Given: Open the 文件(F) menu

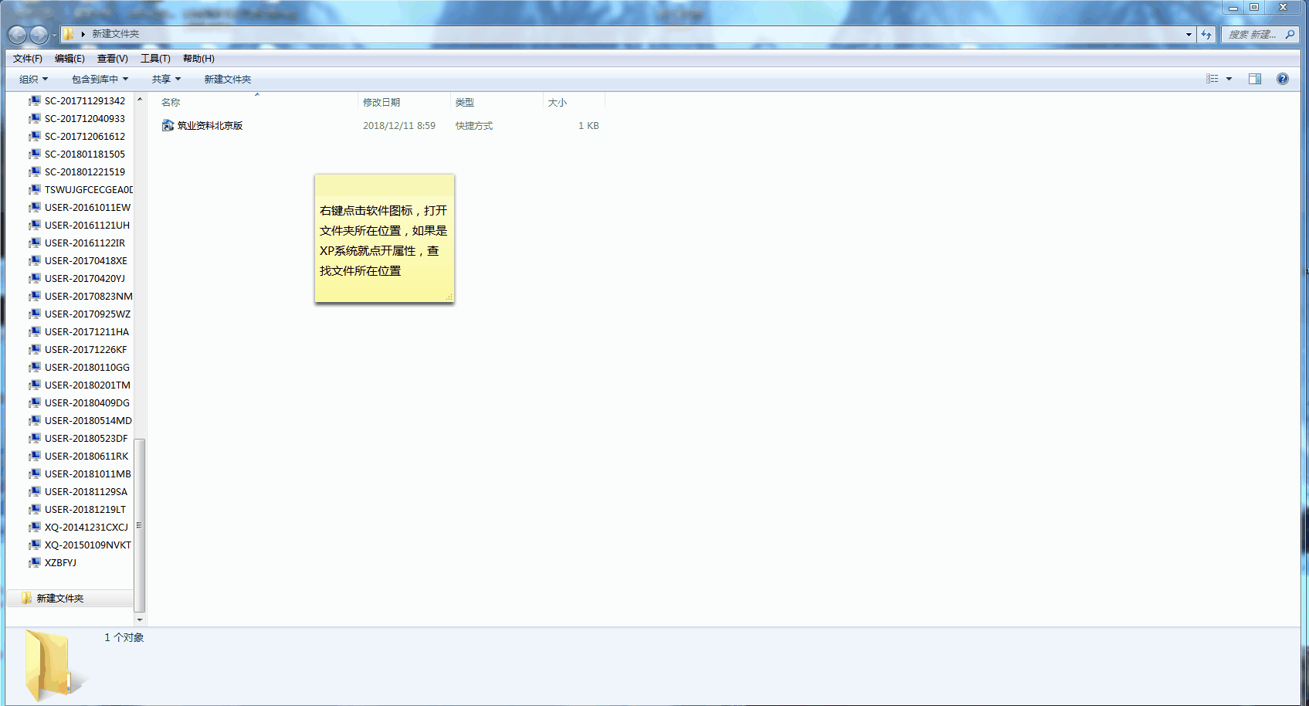Looking at the screenshot, I should pyautogui.click(x=28, y=59).
